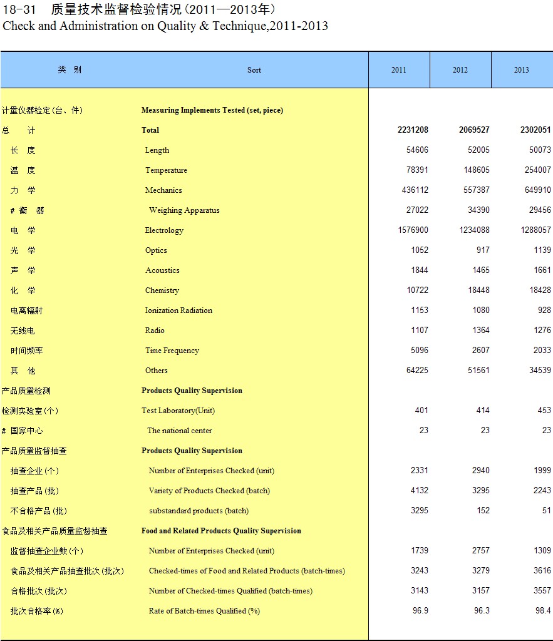Click the Electrology value 1576900
The image size is (553, 641).
pyautogui.click(x=413, y=230)
